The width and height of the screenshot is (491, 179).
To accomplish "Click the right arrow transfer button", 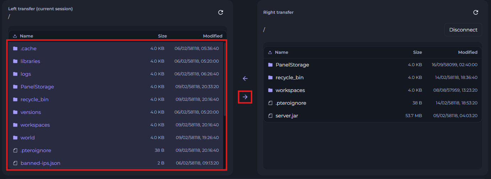I will [245, 97].
